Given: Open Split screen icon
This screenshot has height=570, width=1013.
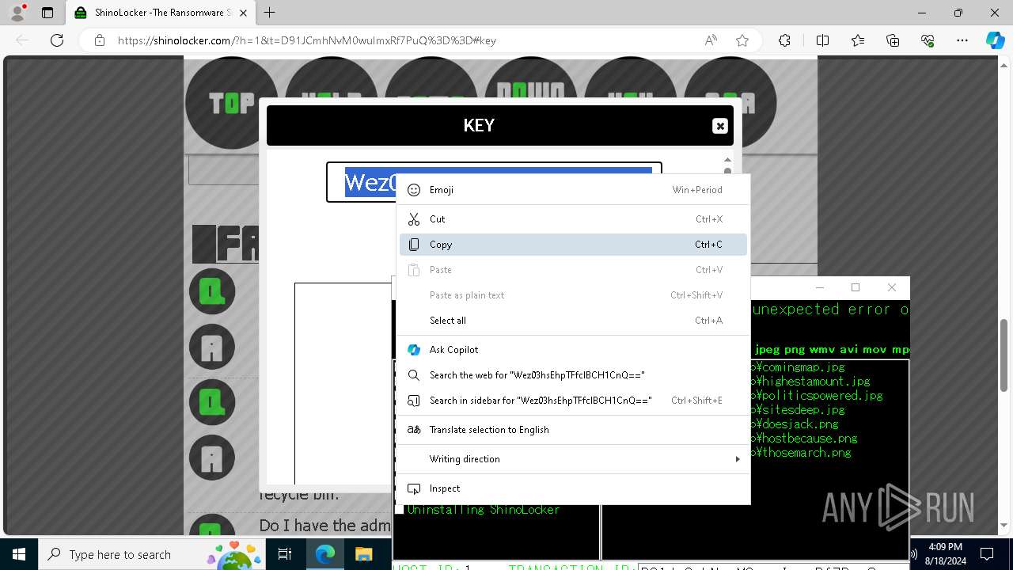Looking at the screenshot, I should [822, 40].
